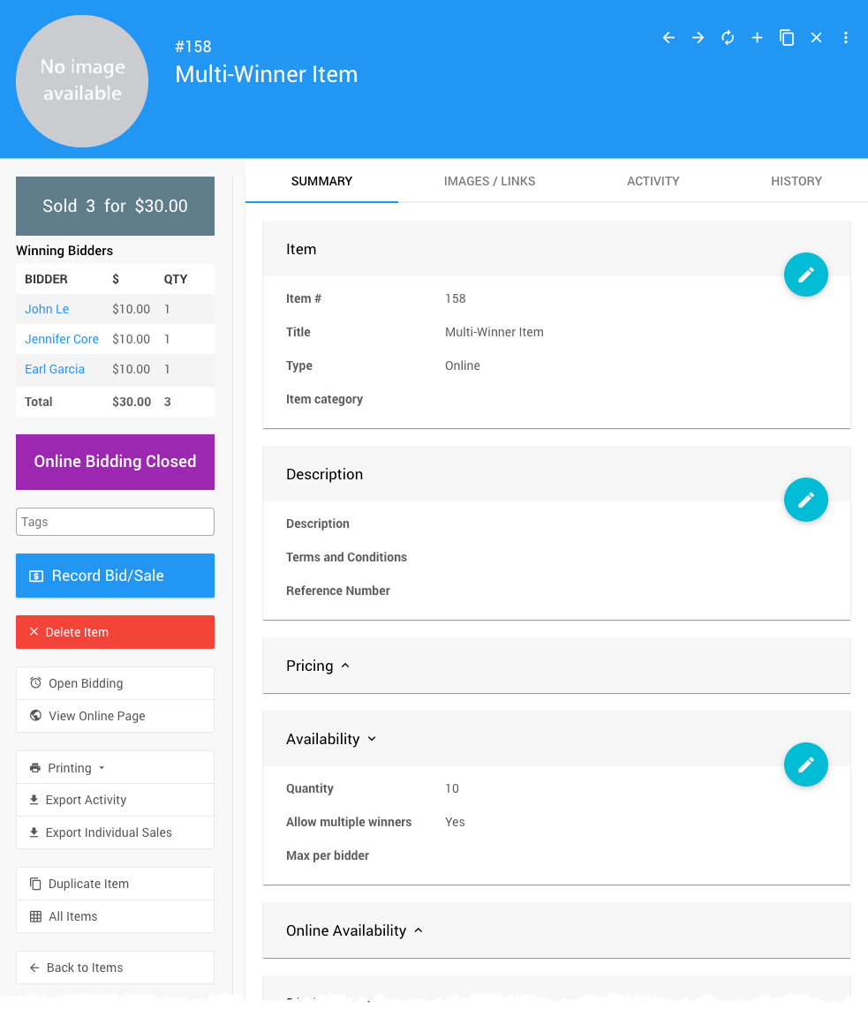Open the three-dot more options menu

[x=845, y=38]
